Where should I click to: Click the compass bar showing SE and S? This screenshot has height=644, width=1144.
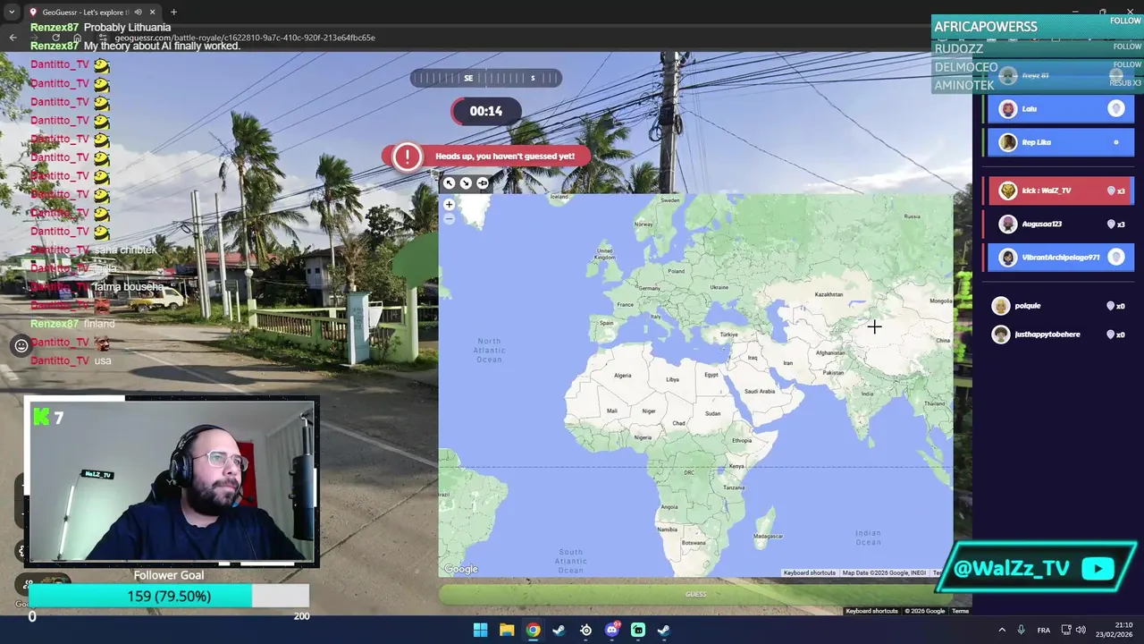point(485,78)
